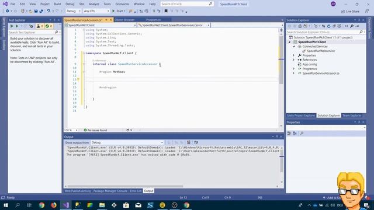Click the Property Pages wrench icon in Properties panel
This screenshot has height=210, width=374.
pyautogui.click(x=302, y=134)
